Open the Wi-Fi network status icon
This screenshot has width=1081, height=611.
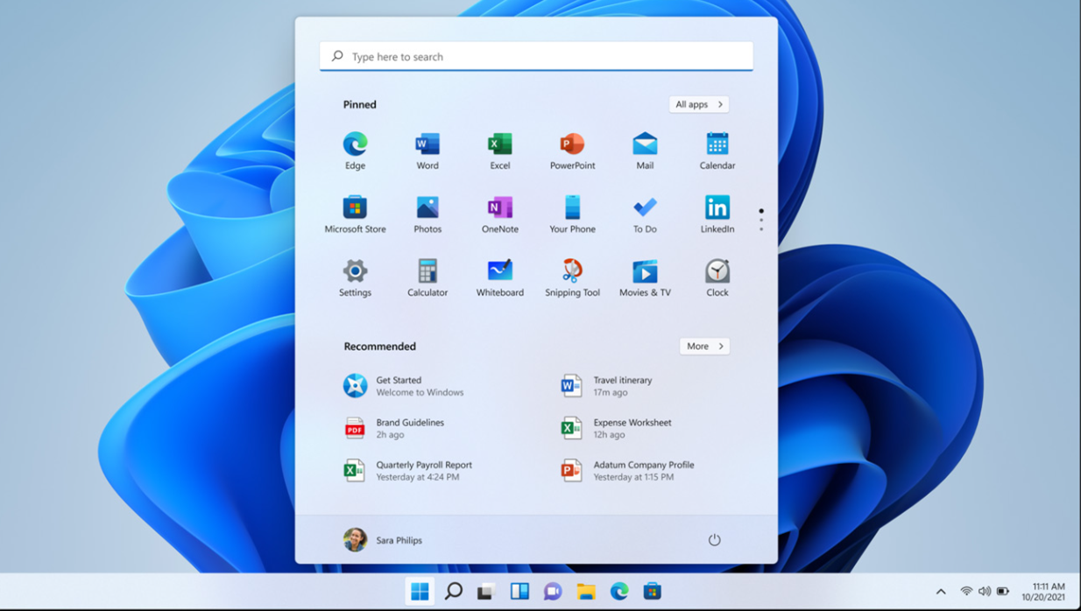coord(966,592)
